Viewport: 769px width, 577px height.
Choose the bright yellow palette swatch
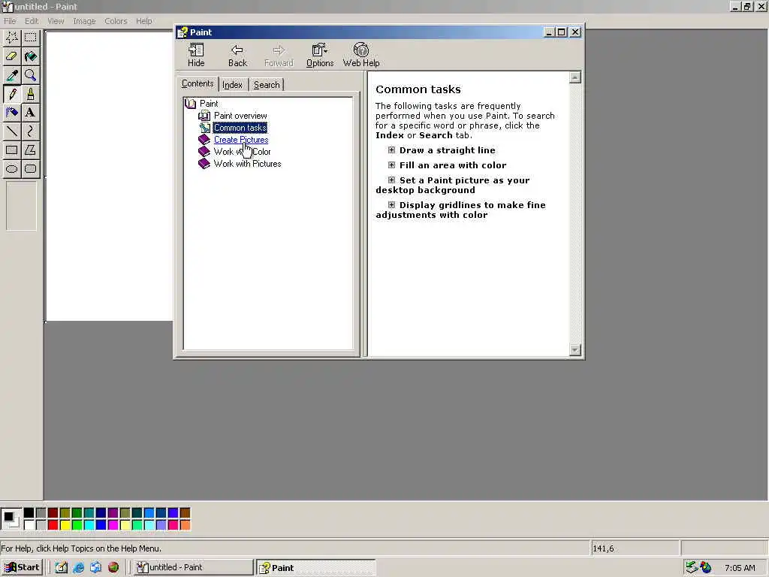pyautogui.click(x=65, y=525)
